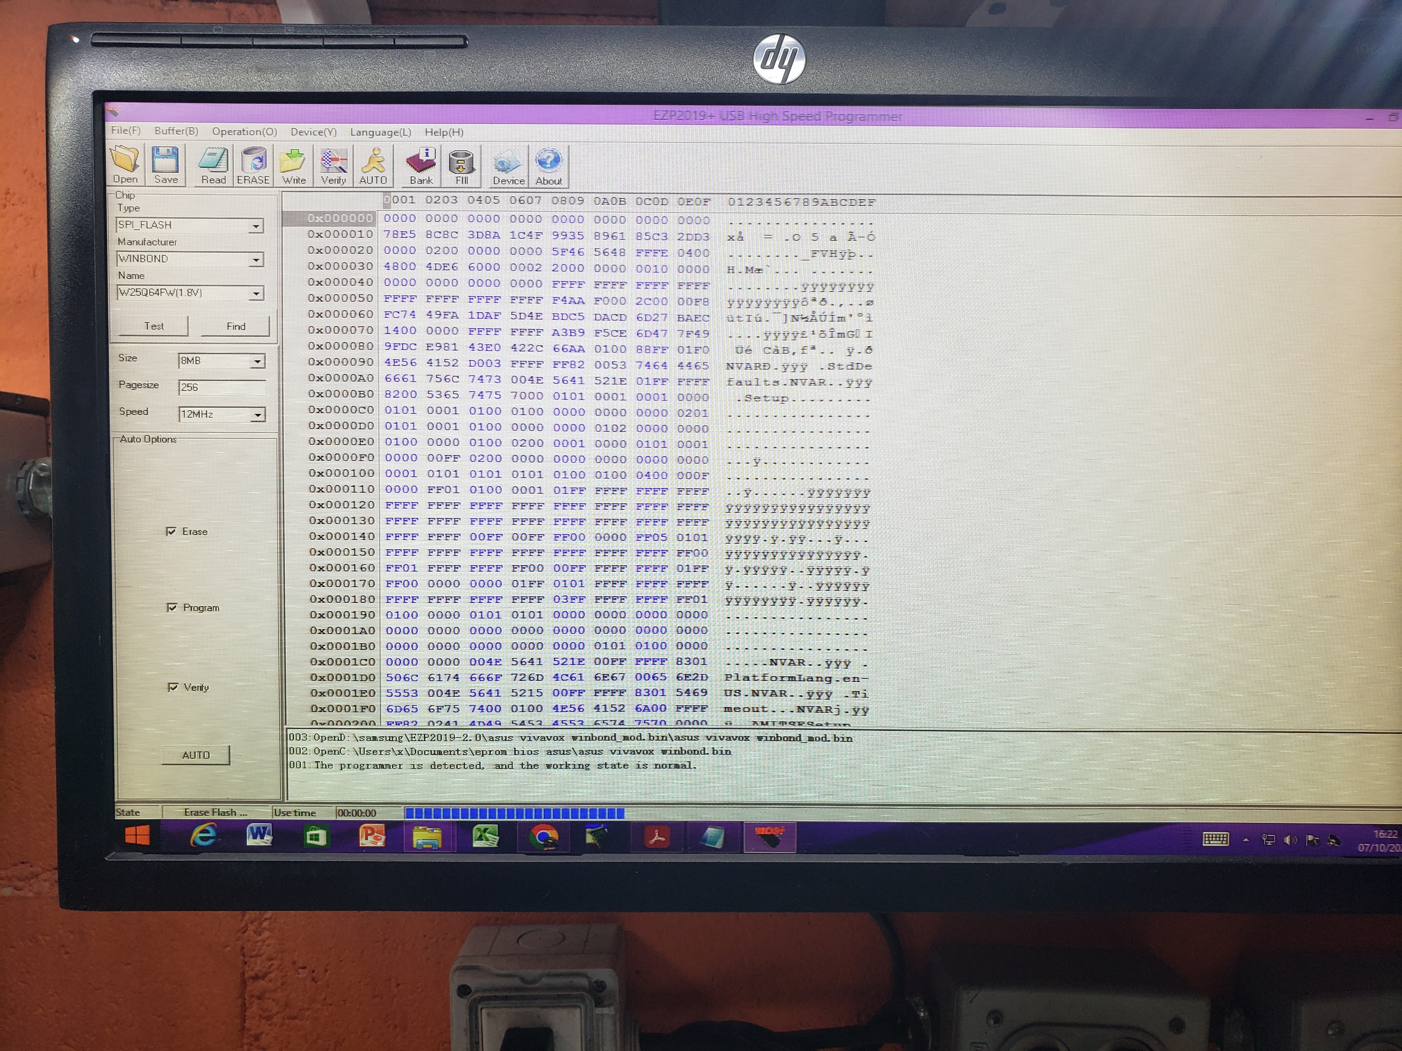Disable the Verify auto option checkbox
Image resolution: width=1402 pixels, height=1051 pixels.
(x=173, y=687)
